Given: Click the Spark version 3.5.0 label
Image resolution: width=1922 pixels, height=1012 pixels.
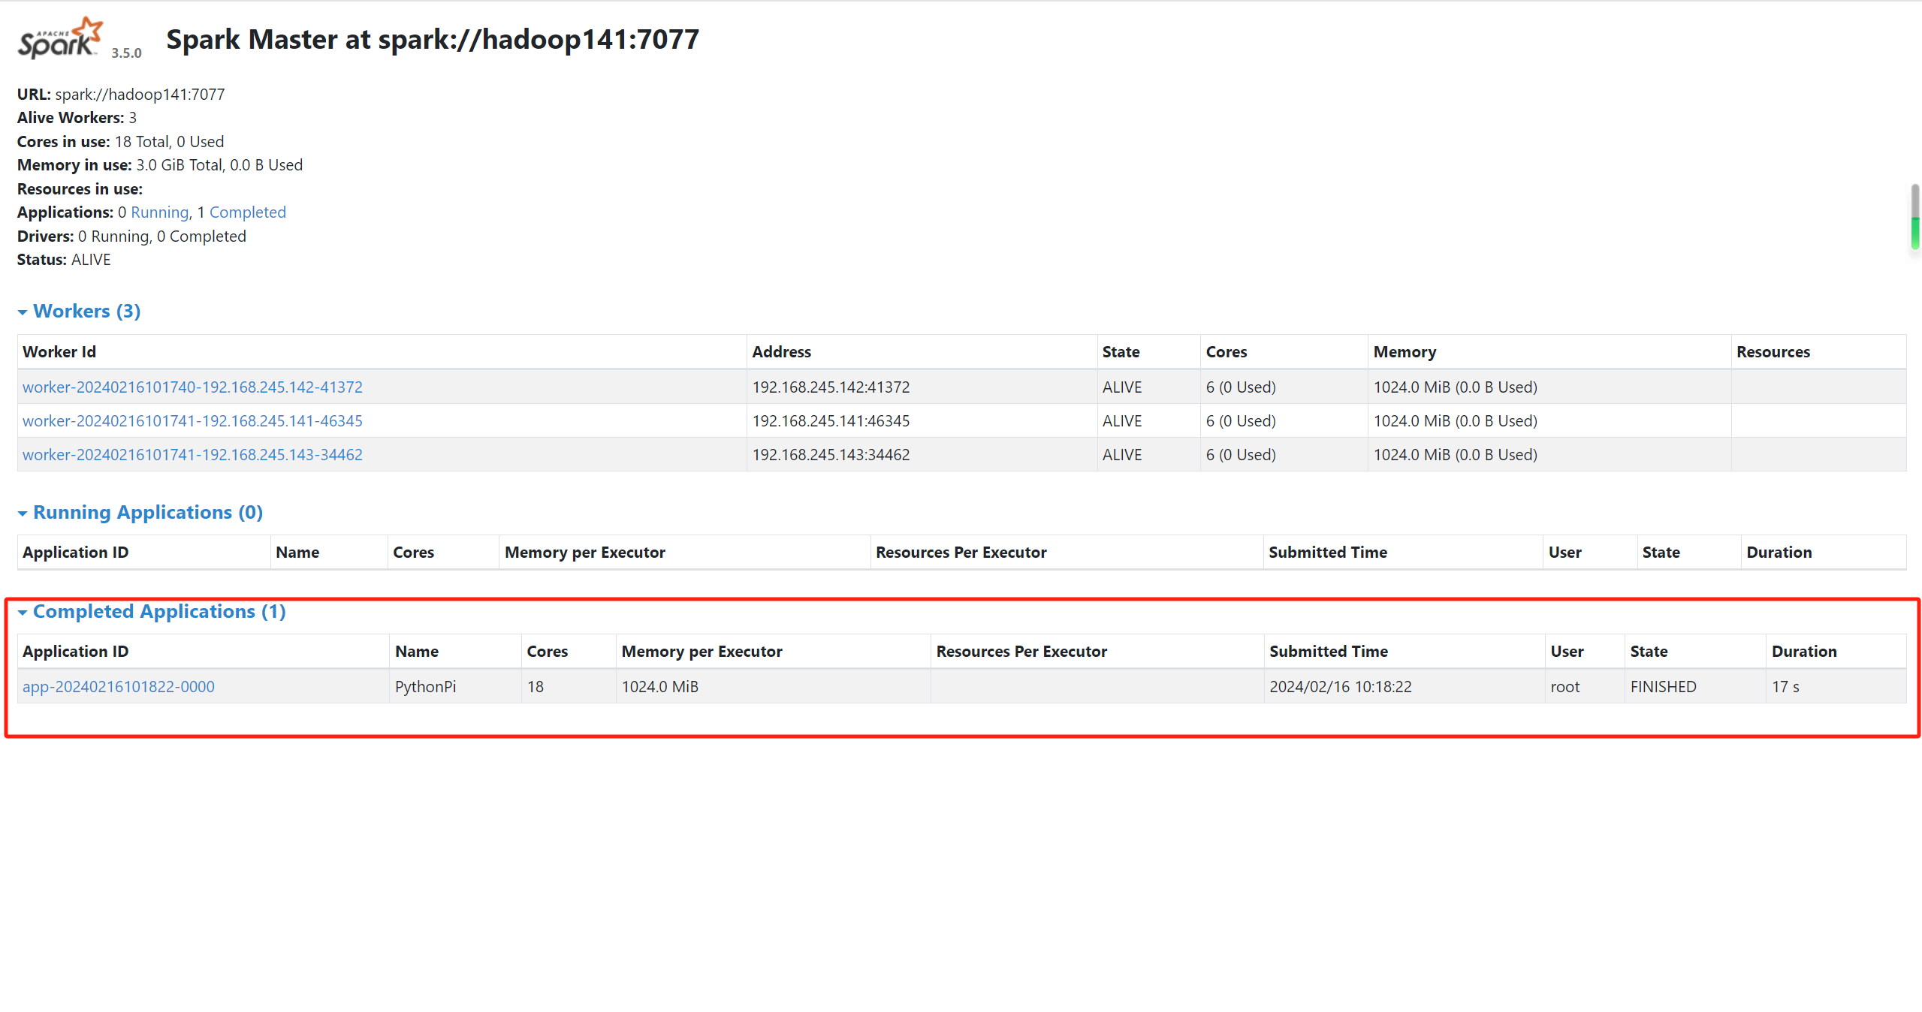Looking at the screenshot, I should pyautogui.click(x=126, y=53).
